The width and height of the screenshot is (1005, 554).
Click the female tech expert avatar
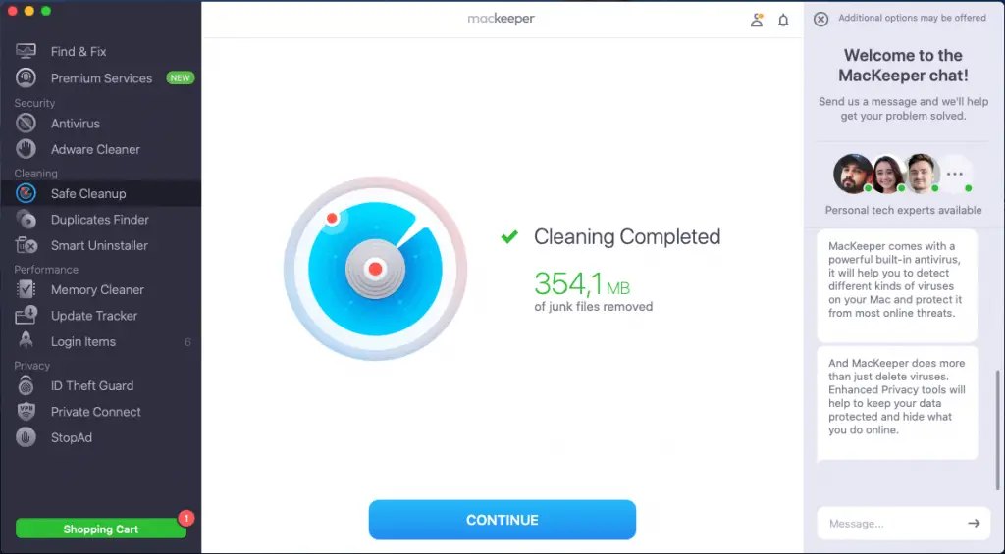[887, 174]
